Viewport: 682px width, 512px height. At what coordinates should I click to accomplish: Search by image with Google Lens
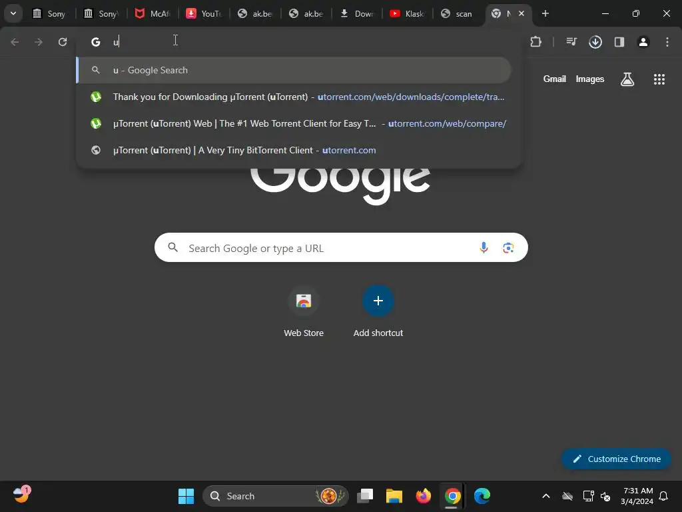(x=508, y=248)
